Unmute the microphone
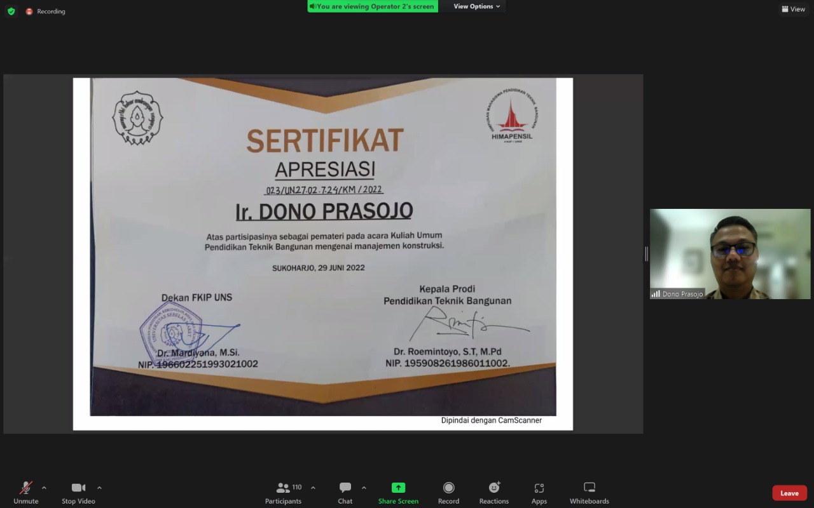 (26, 492)
